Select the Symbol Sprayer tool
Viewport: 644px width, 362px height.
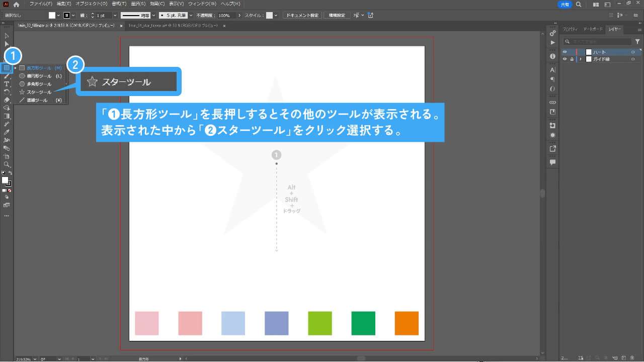click(x=7, y=140)
